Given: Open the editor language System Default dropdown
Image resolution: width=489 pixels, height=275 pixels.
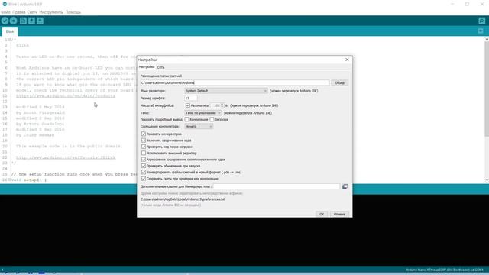Looking at the screenshot, I should (x=226, y=91).
